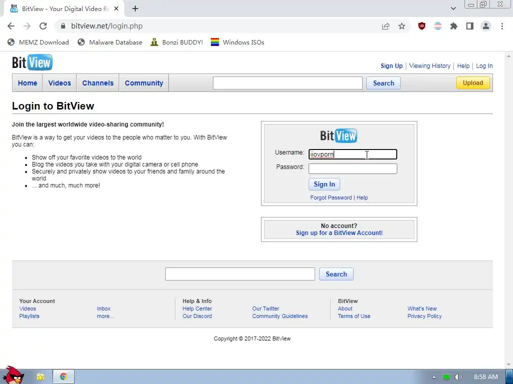
Task: Click the striped flag extension icon
Action: pyautogui.click(x=438, y=26)
